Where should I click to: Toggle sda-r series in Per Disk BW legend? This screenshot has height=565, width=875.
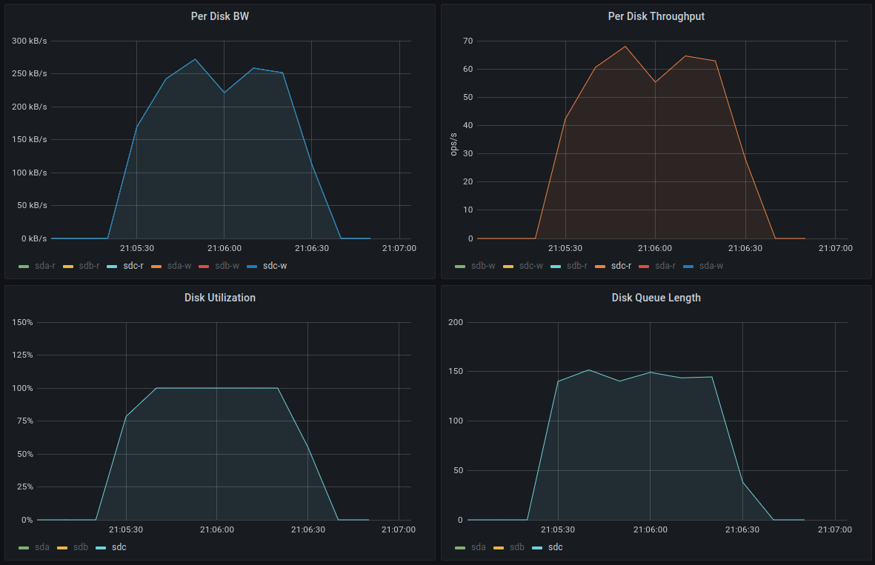[x=44, y=266]
